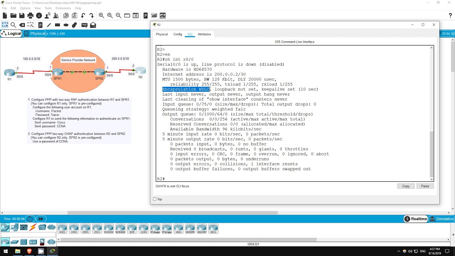
Task: Select the Draw Ellipse tool
Action: (66, 25)
